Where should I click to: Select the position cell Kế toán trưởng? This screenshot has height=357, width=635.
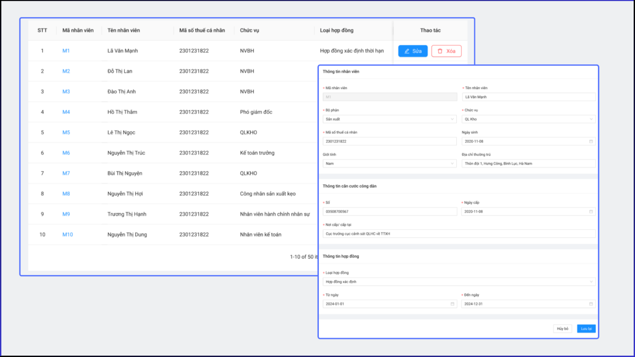pyautogui.click(x=257, y=153)
